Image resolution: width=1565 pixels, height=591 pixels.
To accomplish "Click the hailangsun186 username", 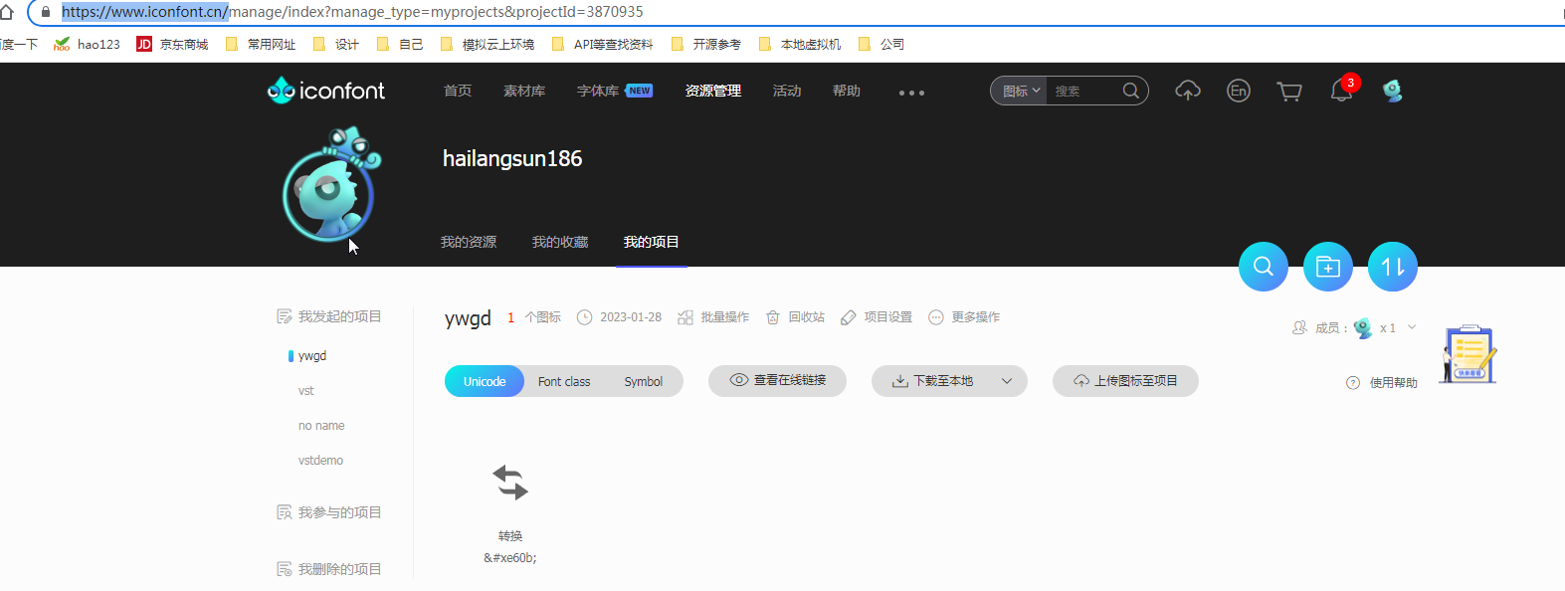I will (512, 158).
